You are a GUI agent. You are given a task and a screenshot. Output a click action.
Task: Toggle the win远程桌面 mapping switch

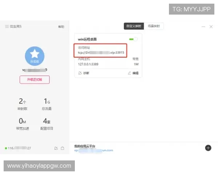click(133, 39)
